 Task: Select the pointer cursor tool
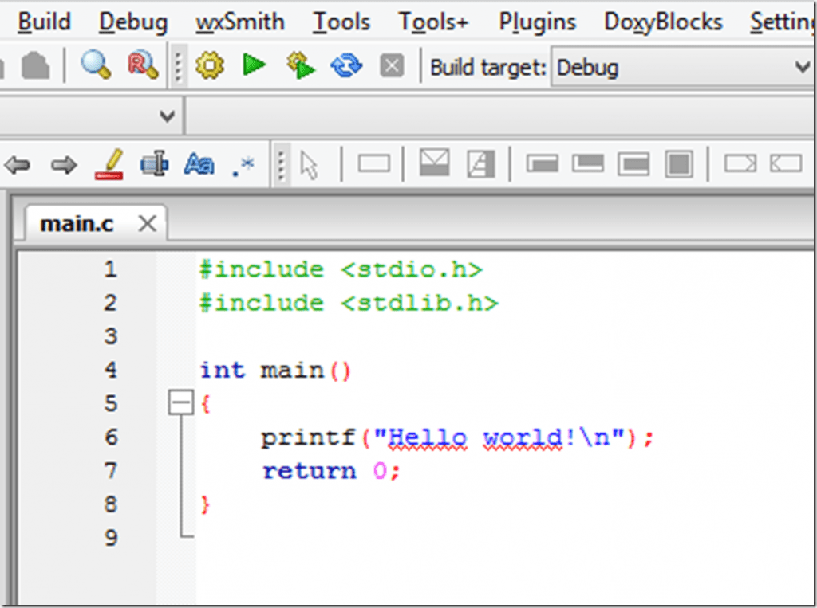(310, 166)
